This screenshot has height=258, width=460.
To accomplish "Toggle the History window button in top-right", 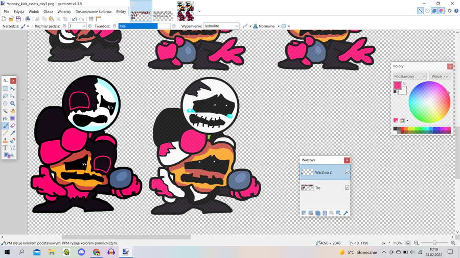I will [427, 11].
